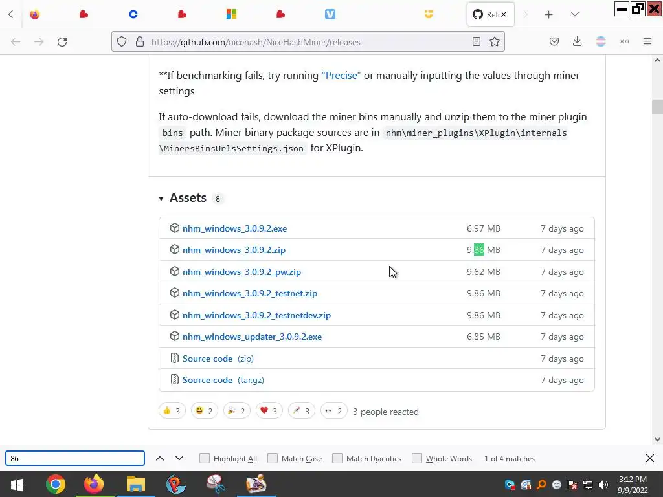Enable the Highlight All checkbox

(204, 458)
